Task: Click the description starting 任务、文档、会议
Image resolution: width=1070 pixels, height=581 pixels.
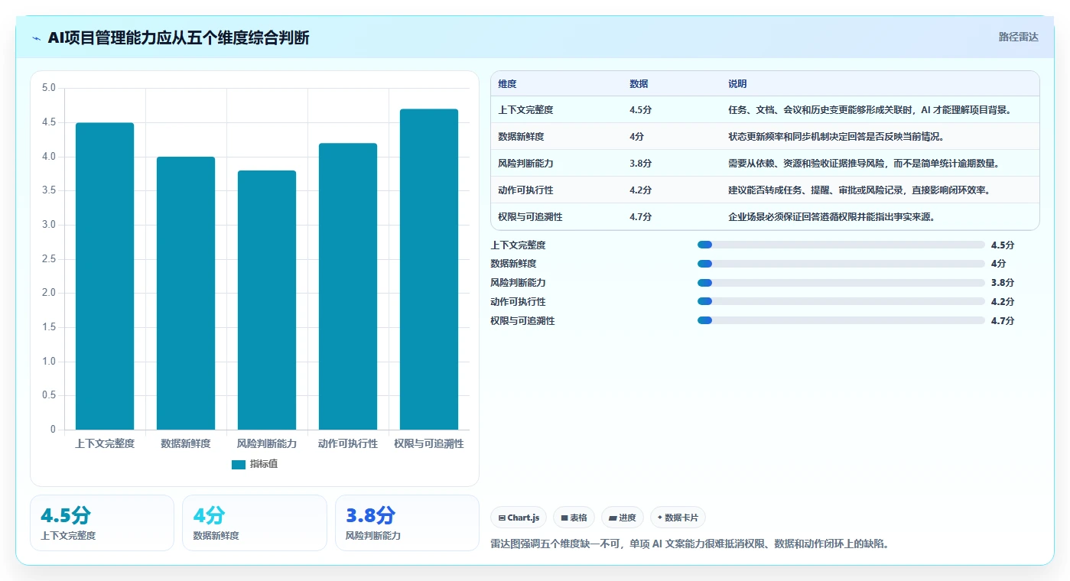Action: click(870, 110)
